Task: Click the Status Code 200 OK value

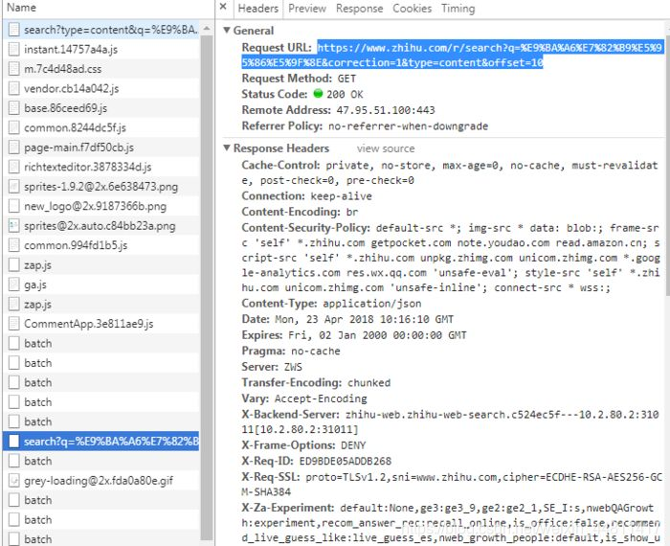Action: [345, 94]
